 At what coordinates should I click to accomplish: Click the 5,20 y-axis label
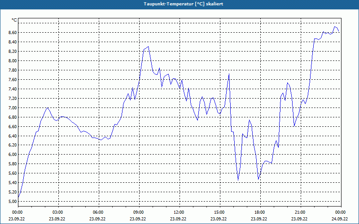click(x=13, y=192)
